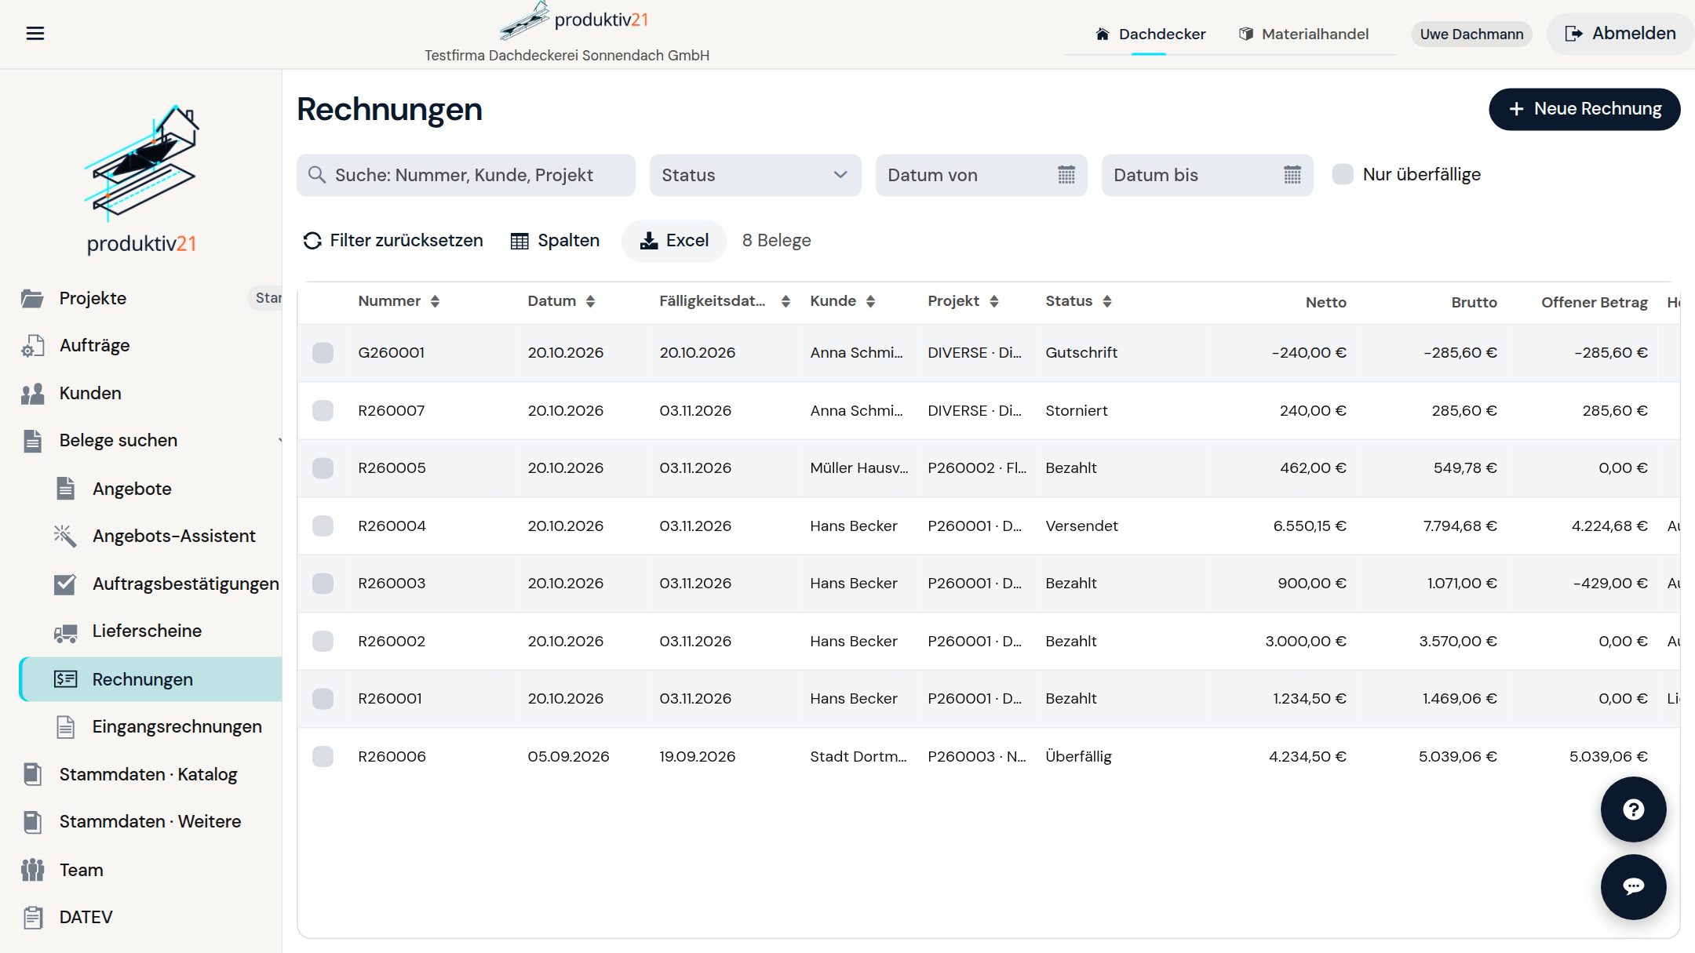Click the Projekte folder icon
Screen dimensions: 1695x953
(32, 298)
